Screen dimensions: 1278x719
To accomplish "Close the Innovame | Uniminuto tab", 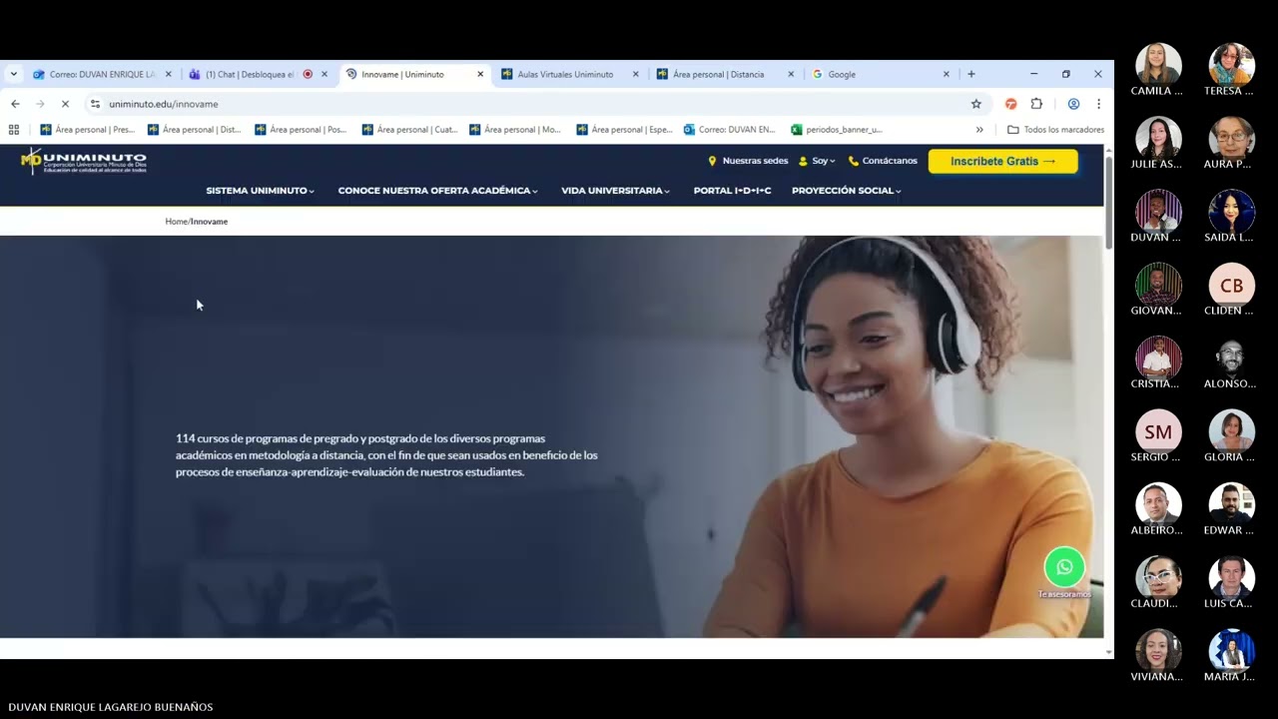I will tap(480, 74).
